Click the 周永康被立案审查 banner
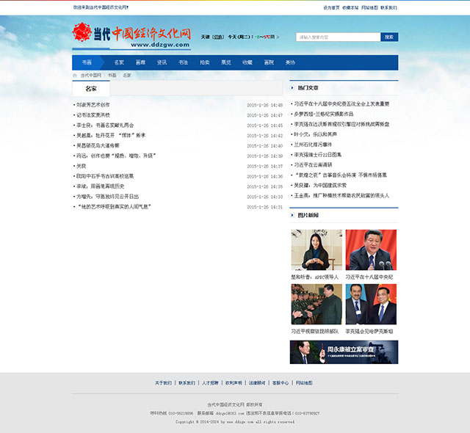Viewport: 470px width, 433px height. (x=344, y=352)
